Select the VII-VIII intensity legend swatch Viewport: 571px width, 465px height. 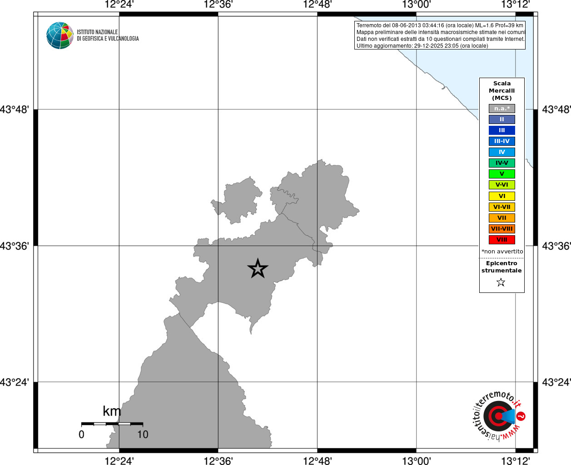pyautogui.click(x=502, y=229)
